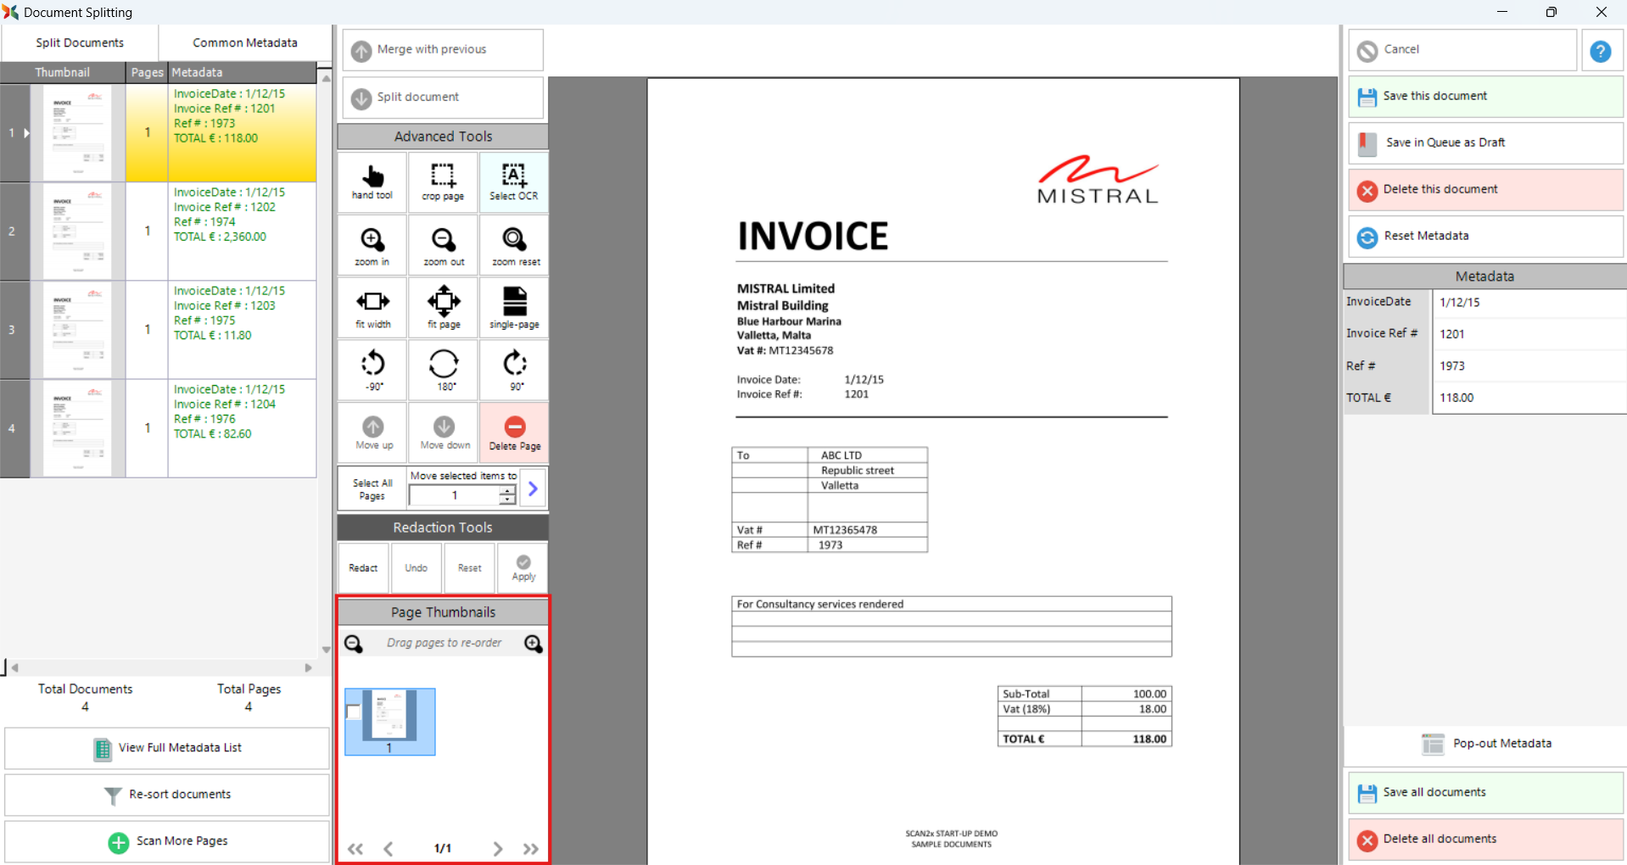Open help via the question mark icon

pos(1600,51)
